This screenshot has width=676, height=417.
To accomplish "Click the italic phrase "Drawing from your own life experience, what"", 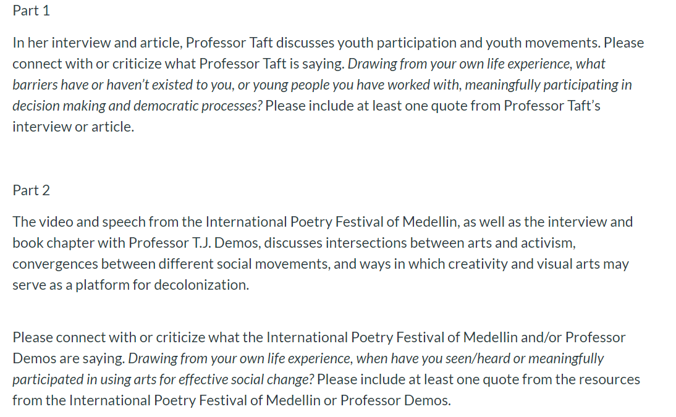I will coord(476,64).
